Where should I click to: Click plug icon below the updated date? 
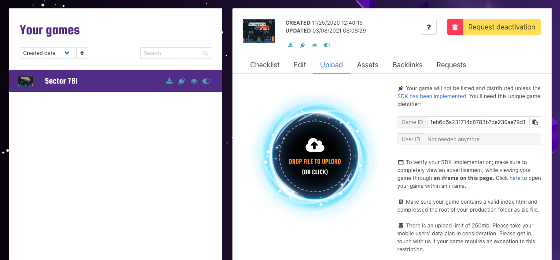click(302, 45)
